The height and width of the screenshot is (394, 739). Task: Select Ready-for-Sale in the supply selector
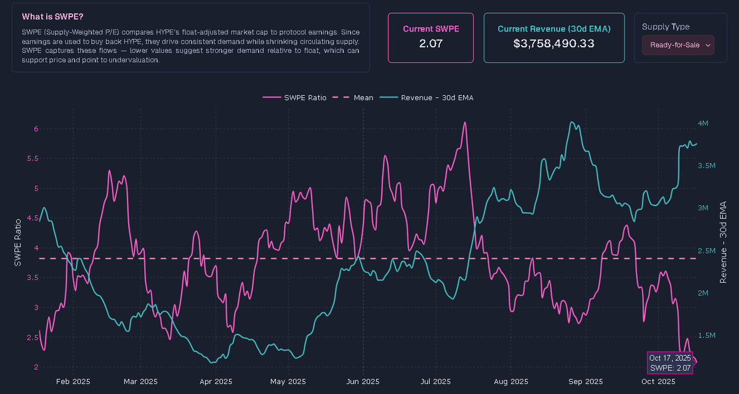pos(672,45)
